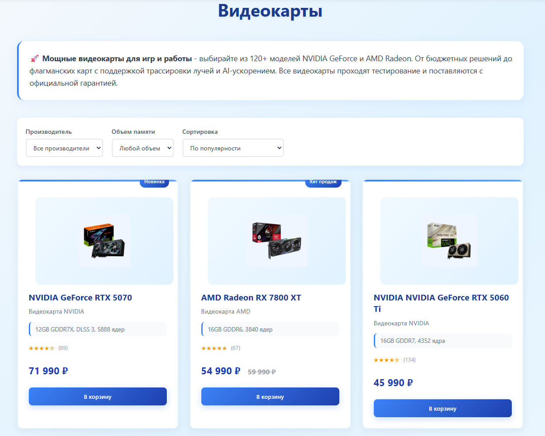
Task: Click the Новинка badge
Action: 154,182
